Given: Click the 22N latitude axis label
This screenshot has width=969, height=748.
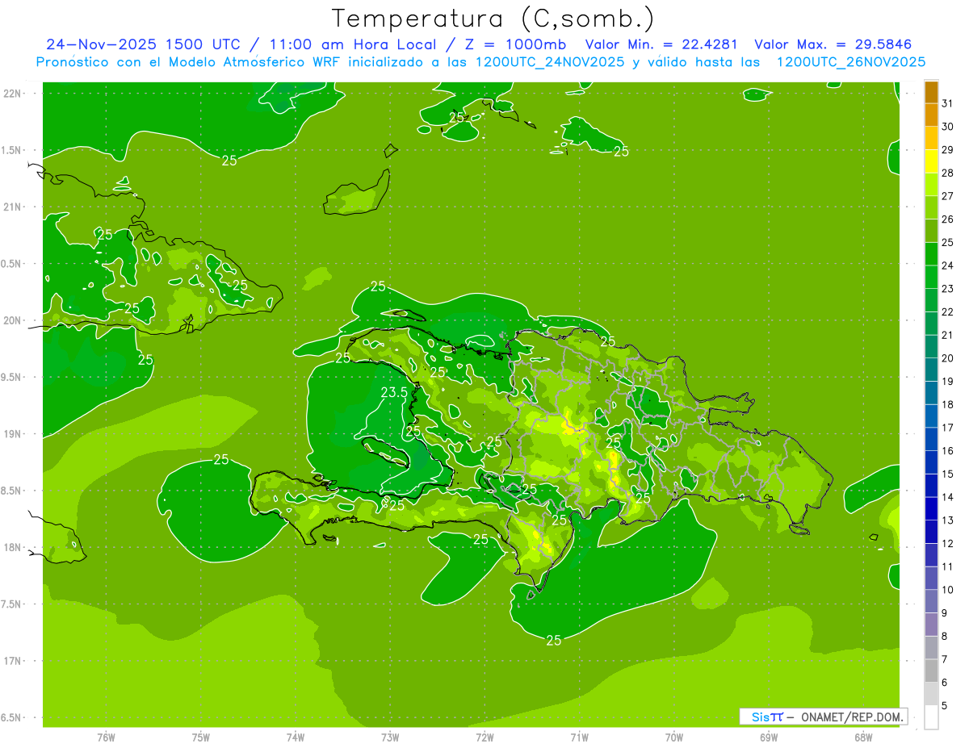Looking at the screenshot, I should (x=12, y=93).
